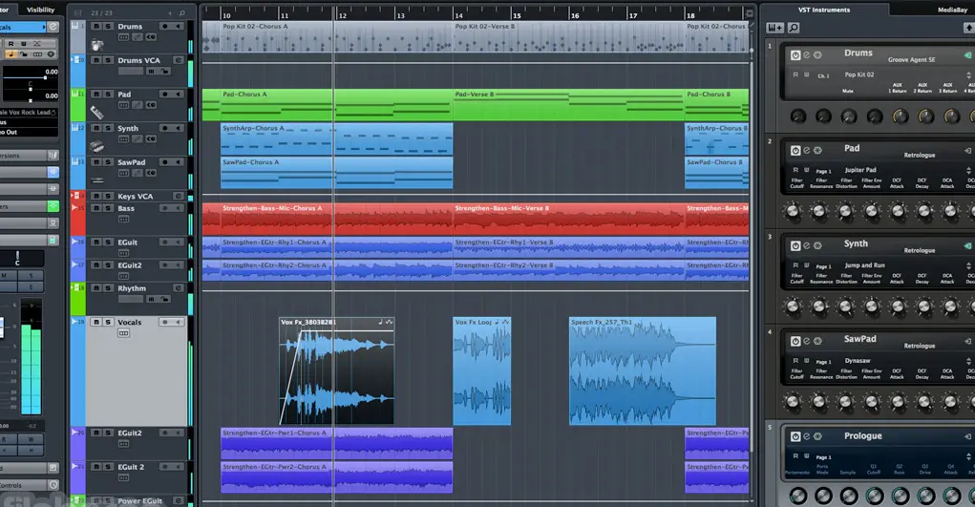Click the Pop Kit 02 preset name
Viewport: 975px width, 507px height.
(x=859, y=74)
